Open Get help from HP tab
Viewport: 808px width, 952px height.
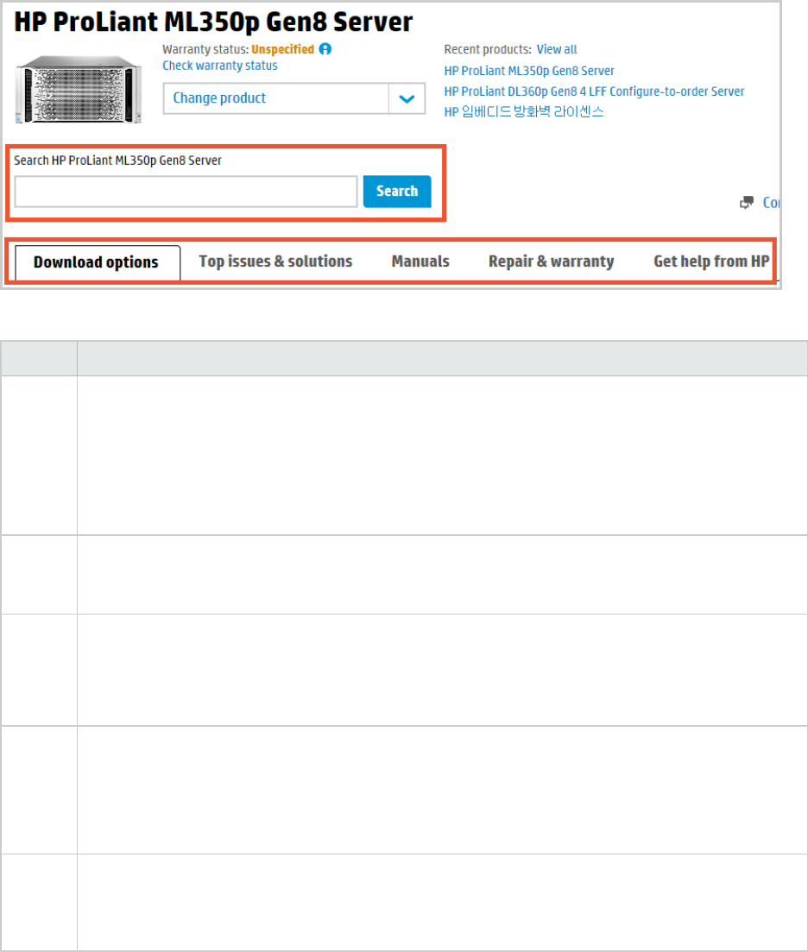[710, 262]
